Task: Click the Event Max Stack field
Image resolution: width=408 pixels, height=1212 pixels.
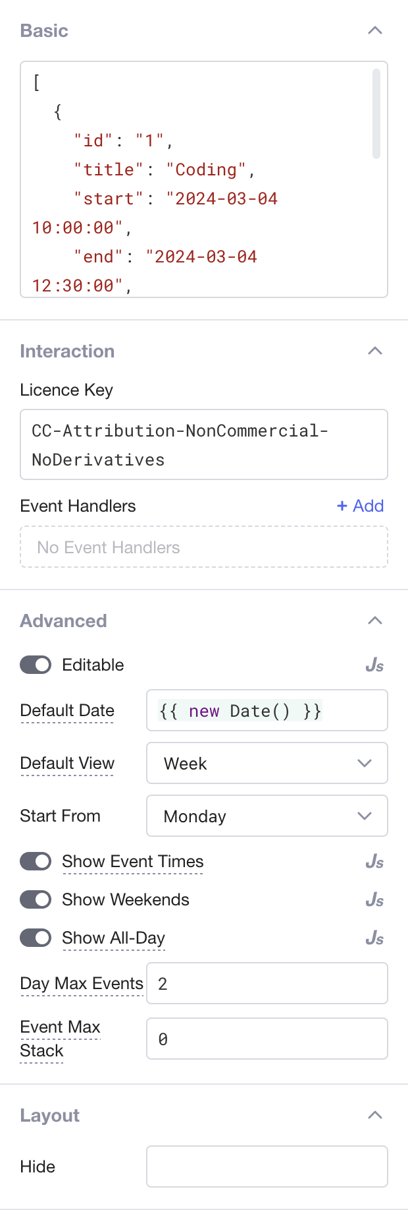Action: 267,1039
